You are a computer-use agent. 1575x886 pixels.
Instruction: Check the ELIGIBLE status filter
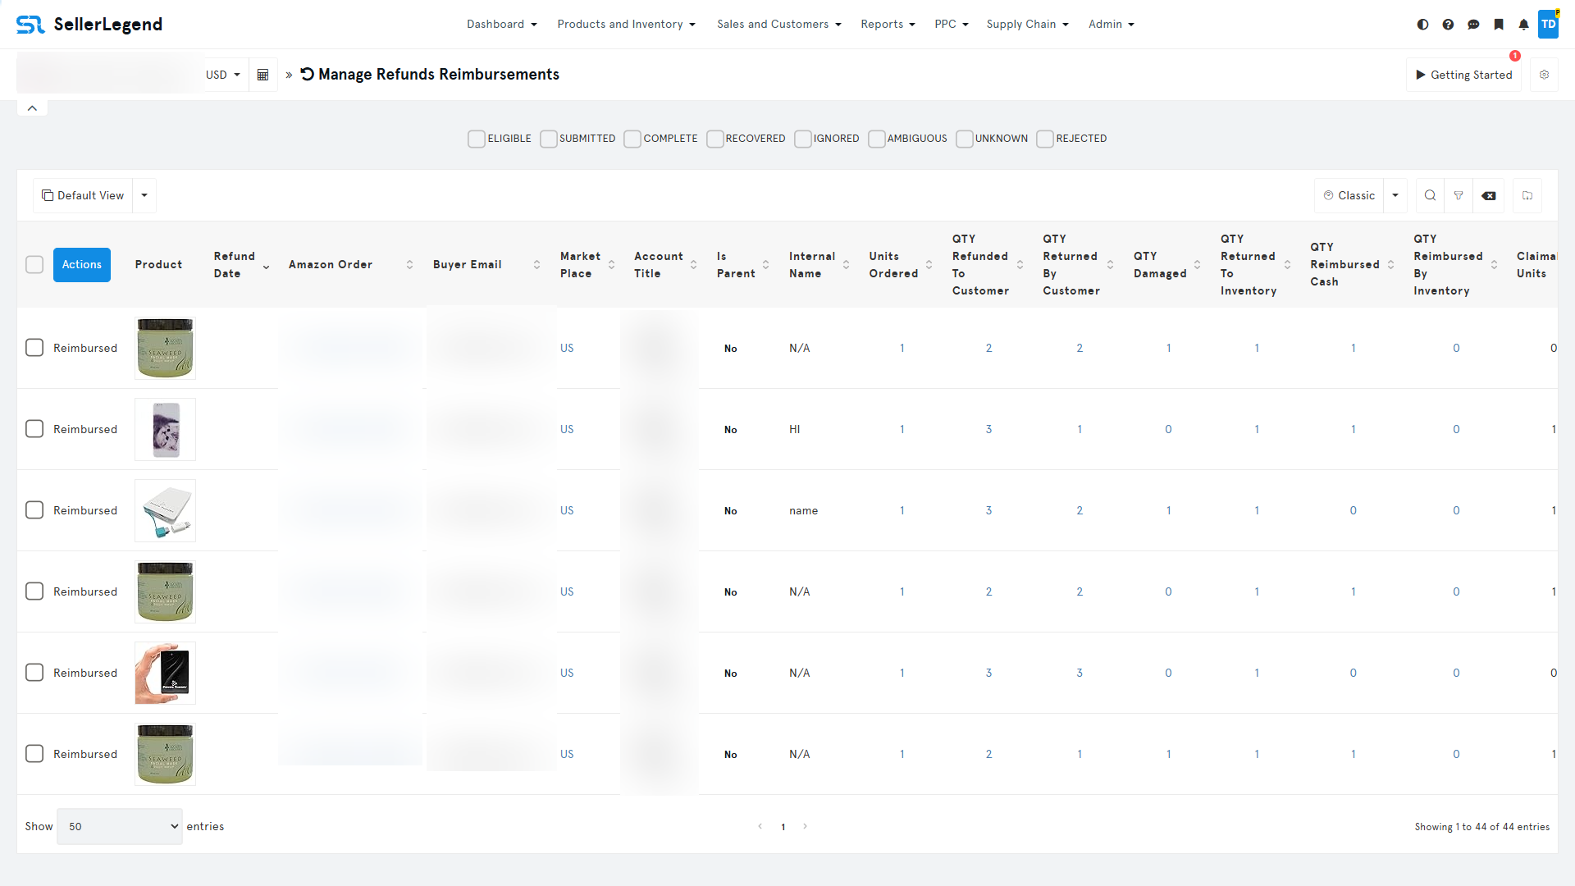(x=477, y=139)
